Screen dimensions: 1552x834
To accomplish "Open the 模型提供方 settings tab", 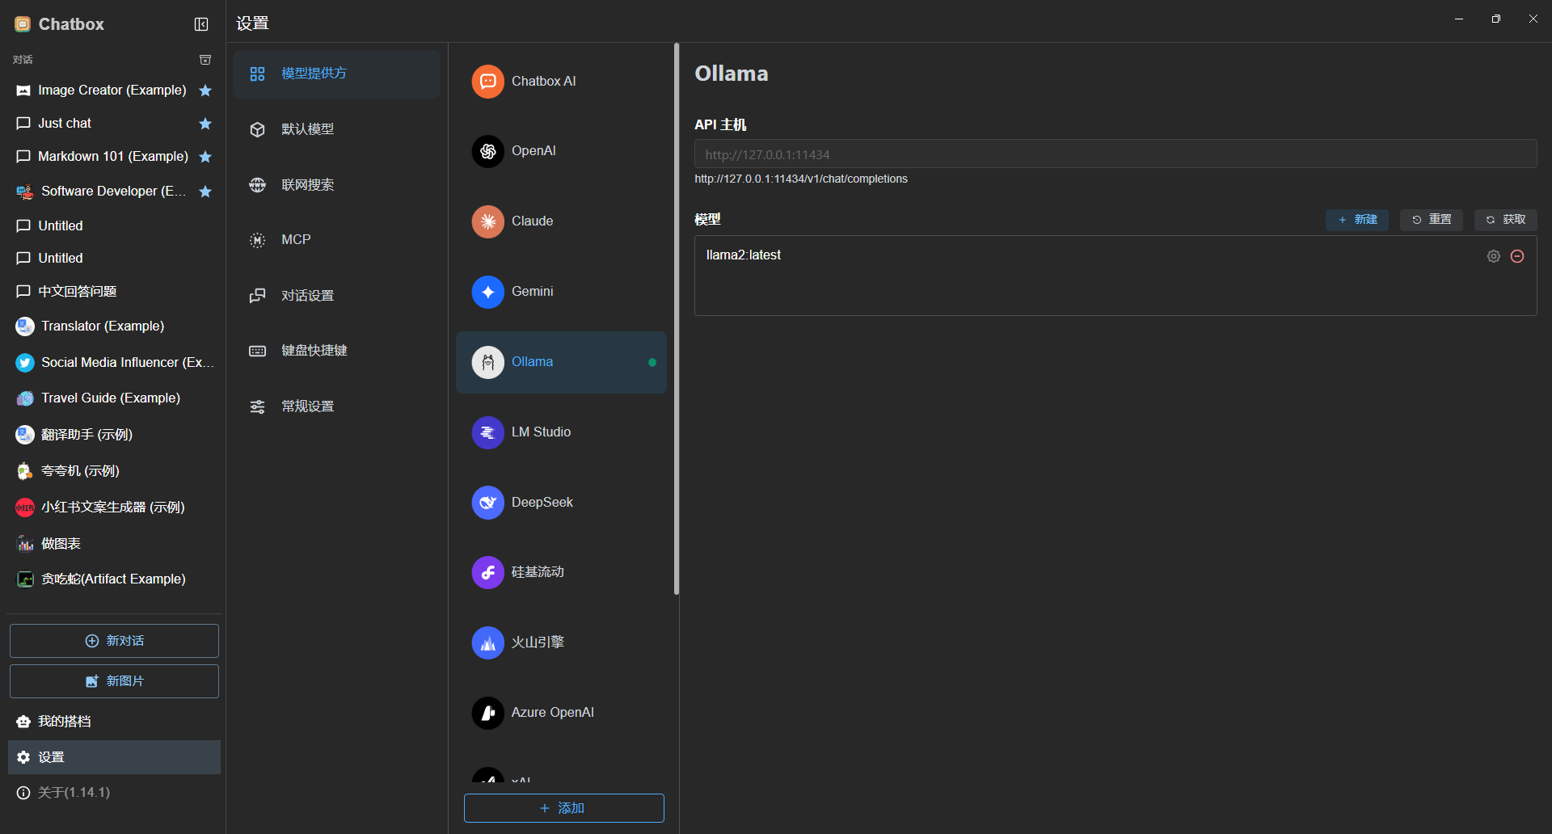I will point(337,74).
